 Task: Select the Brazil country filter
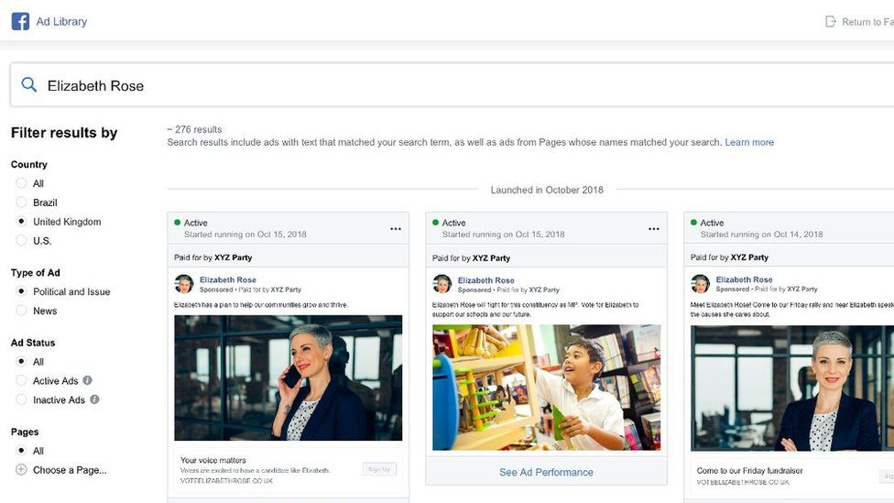tap(21, 202)
